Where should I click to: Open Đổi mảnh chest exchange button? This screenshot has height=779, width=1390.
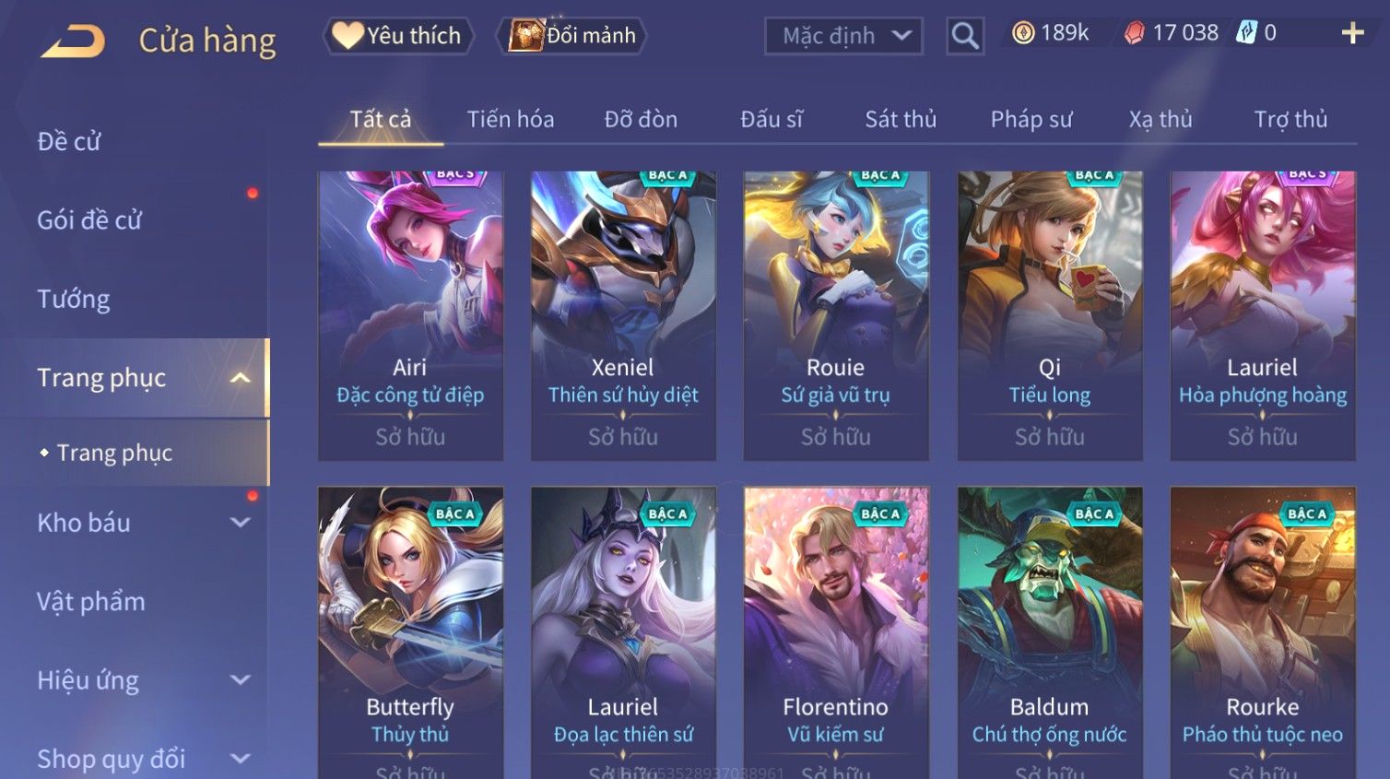click(571, 36)
